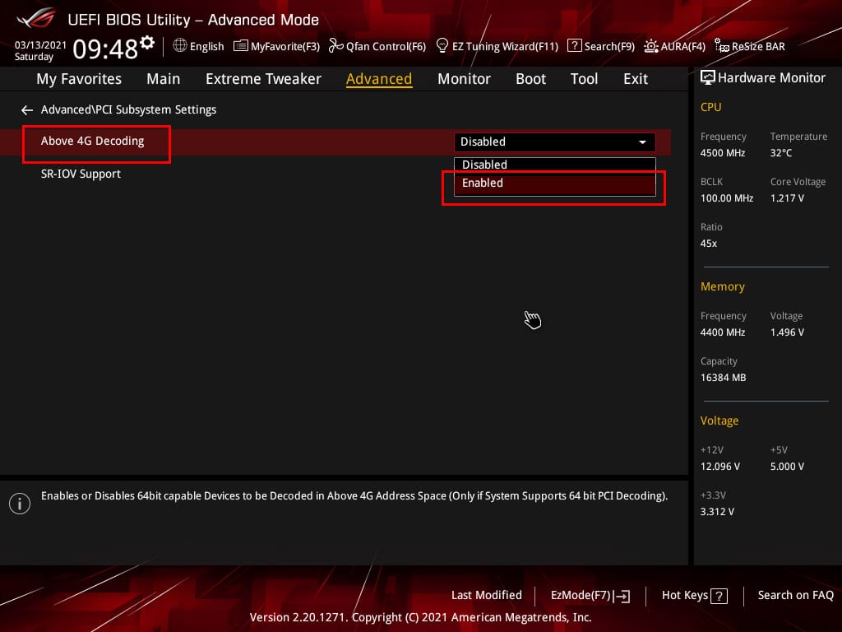842x632 pixels.
Task: Click CPU frequency value 4500 MHz
Action: click(x=723, y=153)
